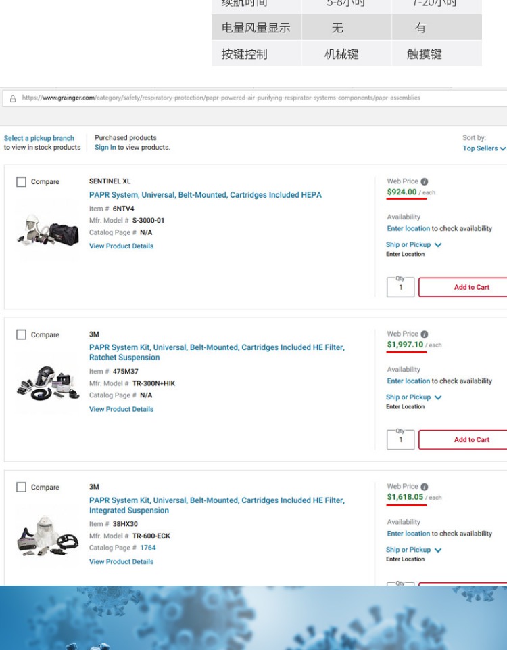Expand Ship or Pickup for item 475M37
The height and width of the screenshot is (650, 507).
click(x=414, y=397)
